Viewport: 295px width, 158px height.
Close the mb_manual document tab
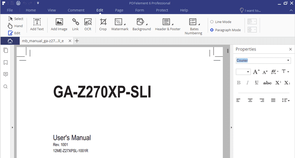pyautogui.click(x=70, y=41)
